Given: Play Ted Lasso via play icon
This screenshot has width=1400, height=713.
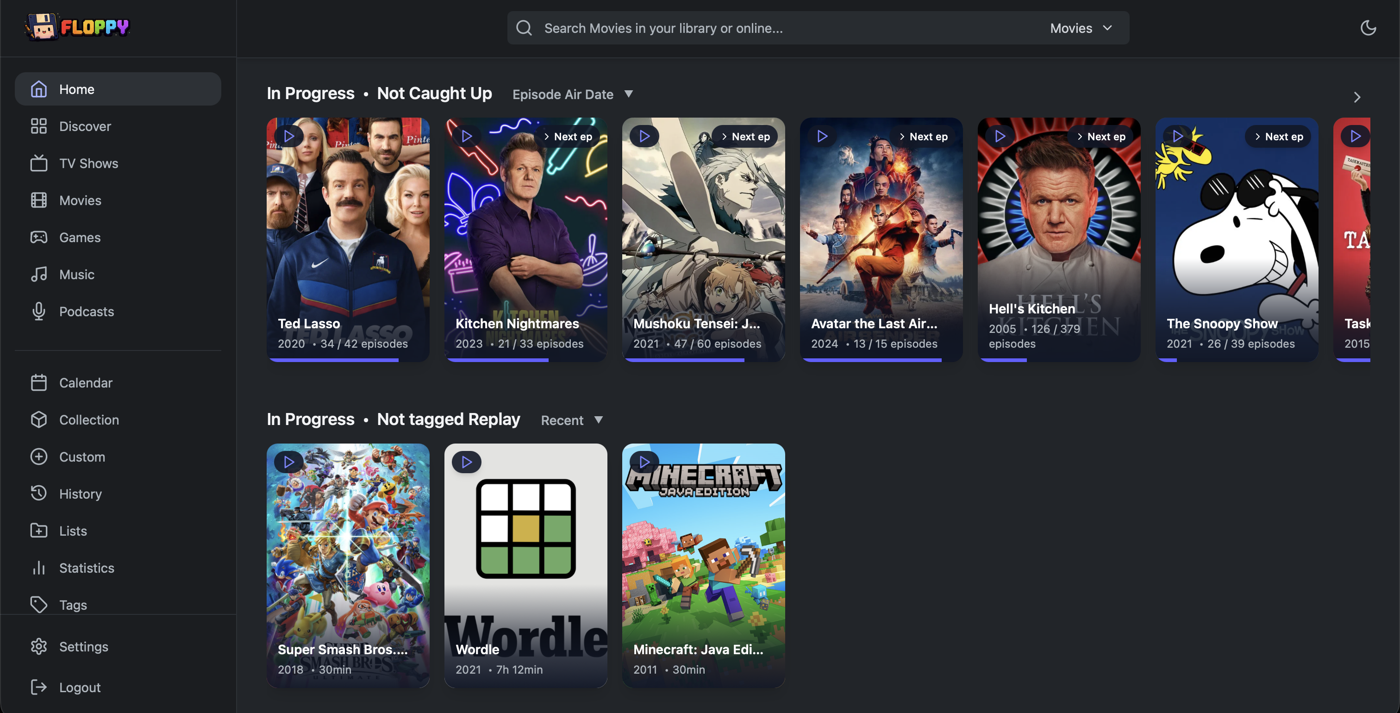Looking at the screenshot, I should coord(289,136).
